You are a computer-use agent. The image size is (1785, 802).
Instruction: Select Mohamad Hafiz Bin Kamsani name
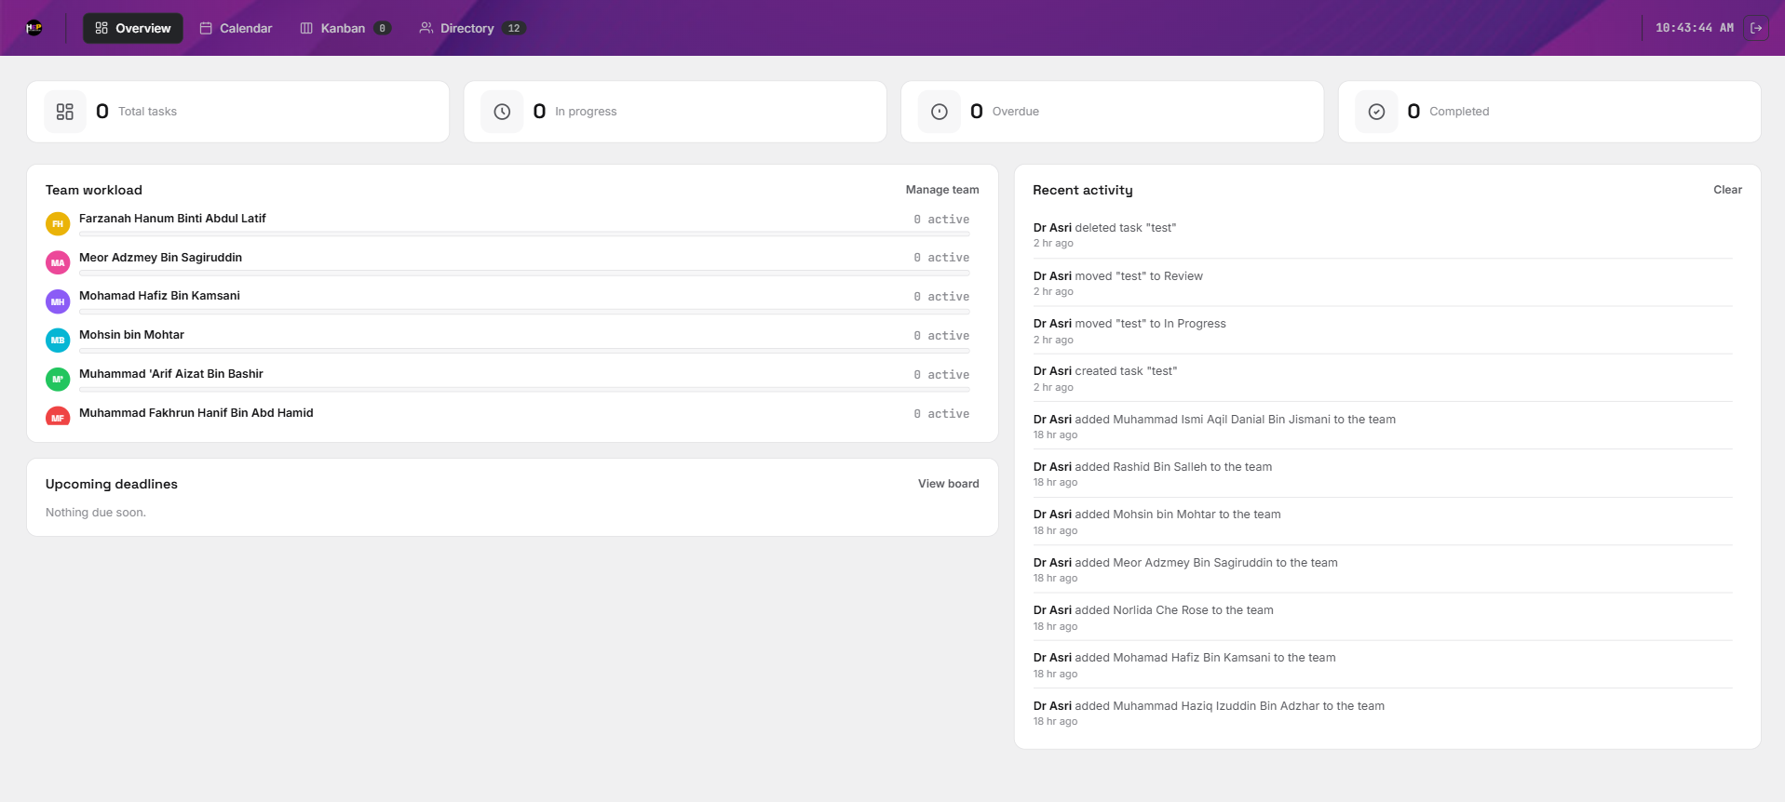click(x=159, y=296)
